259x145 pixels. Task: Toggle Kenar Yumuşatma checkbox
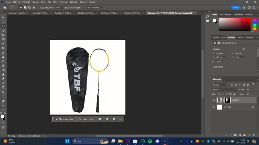pyautogui.click(x=66, y=7)
